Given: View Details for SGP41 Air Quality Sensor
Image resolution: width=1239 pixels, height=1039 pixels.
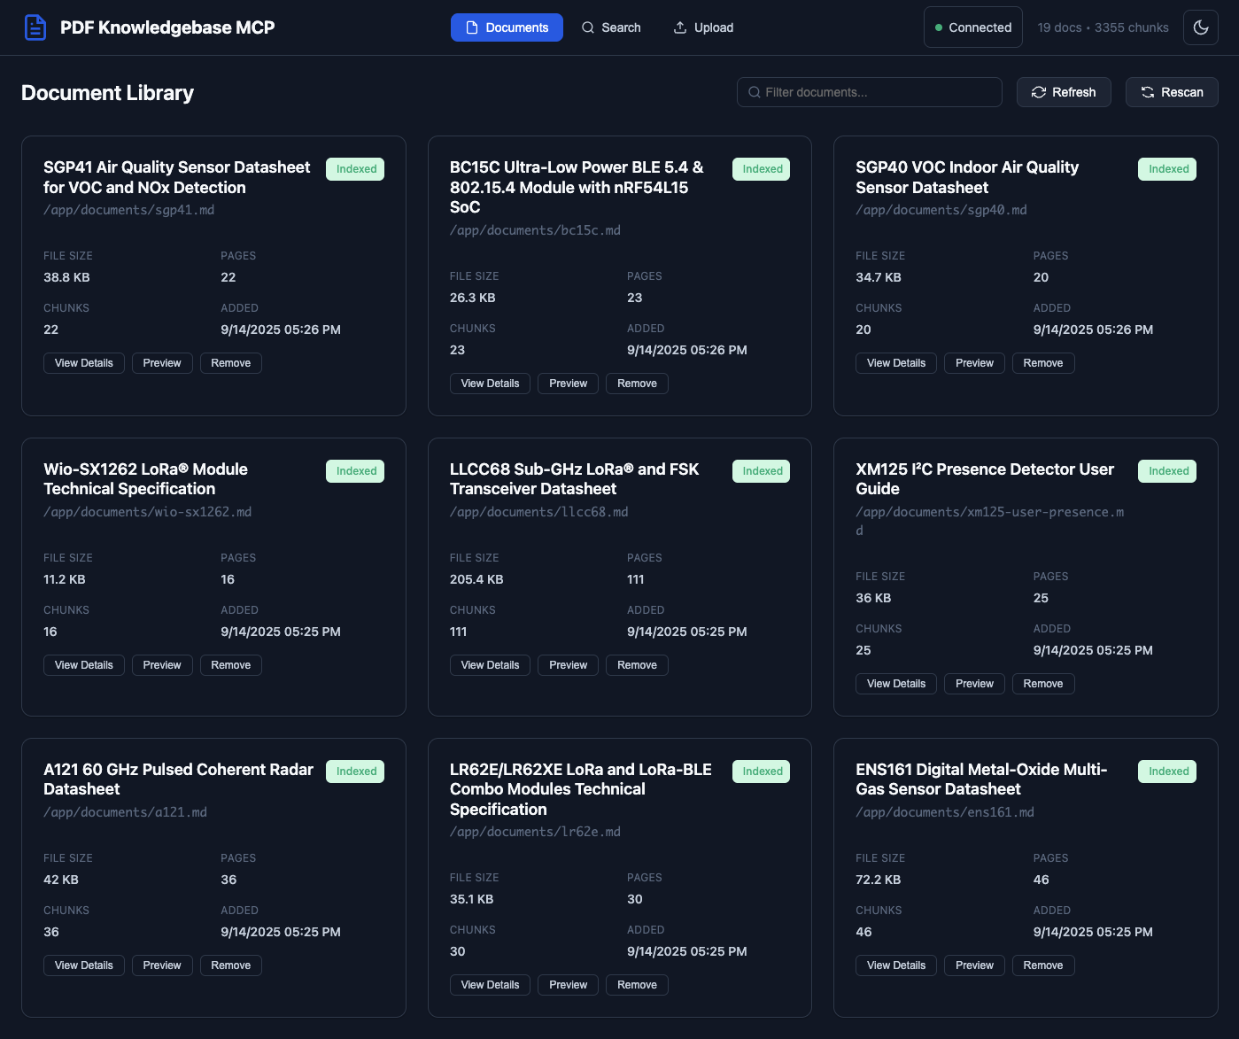Looking at the screenshot, I should 84,363.
